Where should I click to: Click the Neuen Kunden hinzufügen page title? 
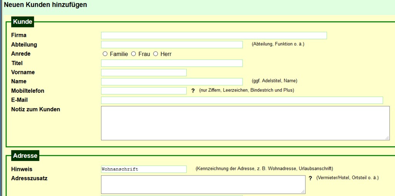tap(46, 5)
